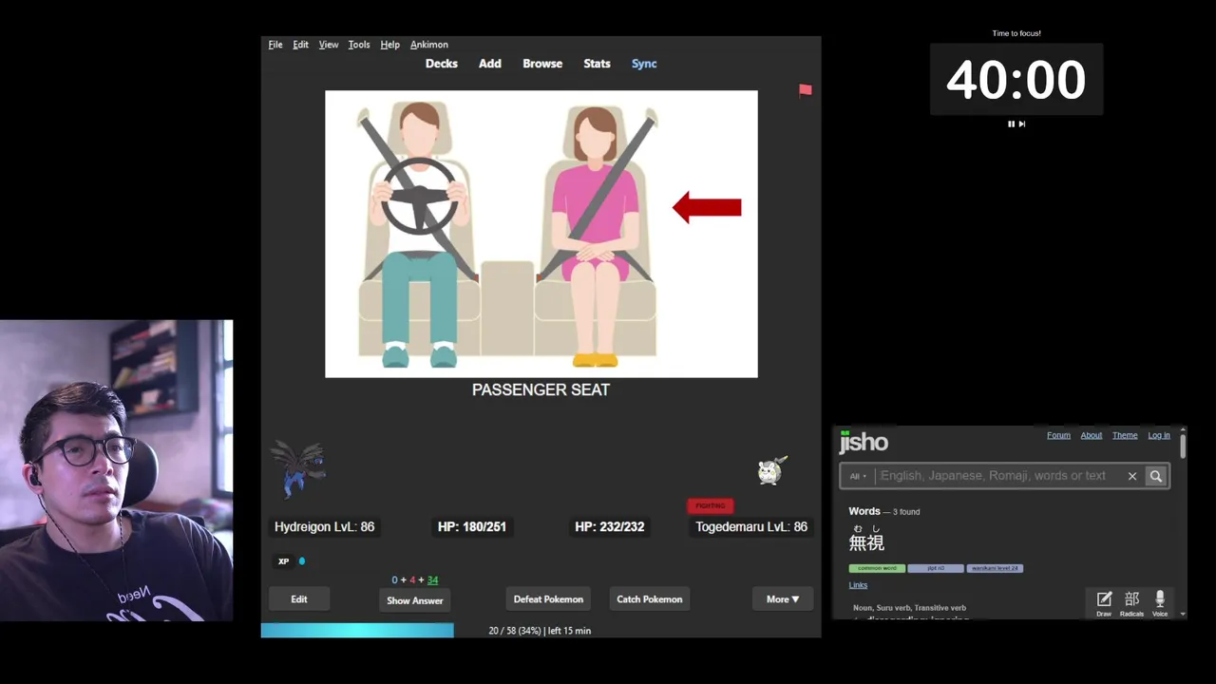
Task: Open the Jisho Radicals input tool
Action: [x=1131, y=603]
